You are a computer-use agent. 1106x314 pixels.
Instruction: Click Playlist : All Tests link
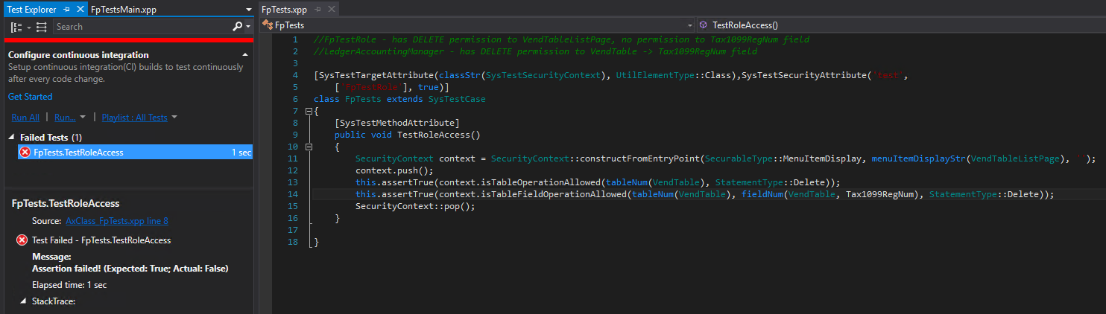coord(135,118)
